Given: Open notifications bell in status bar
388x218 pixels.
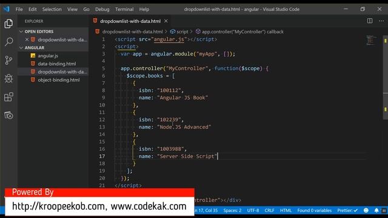Looking at the screenshot, I should (x=376, y=210).
